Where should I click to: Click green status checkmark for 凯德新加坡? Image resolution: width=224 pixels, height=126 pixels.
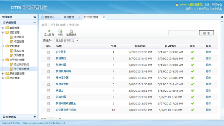point(192,84)
